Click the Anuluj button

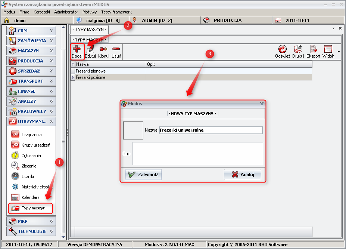[x=243, y=175]
